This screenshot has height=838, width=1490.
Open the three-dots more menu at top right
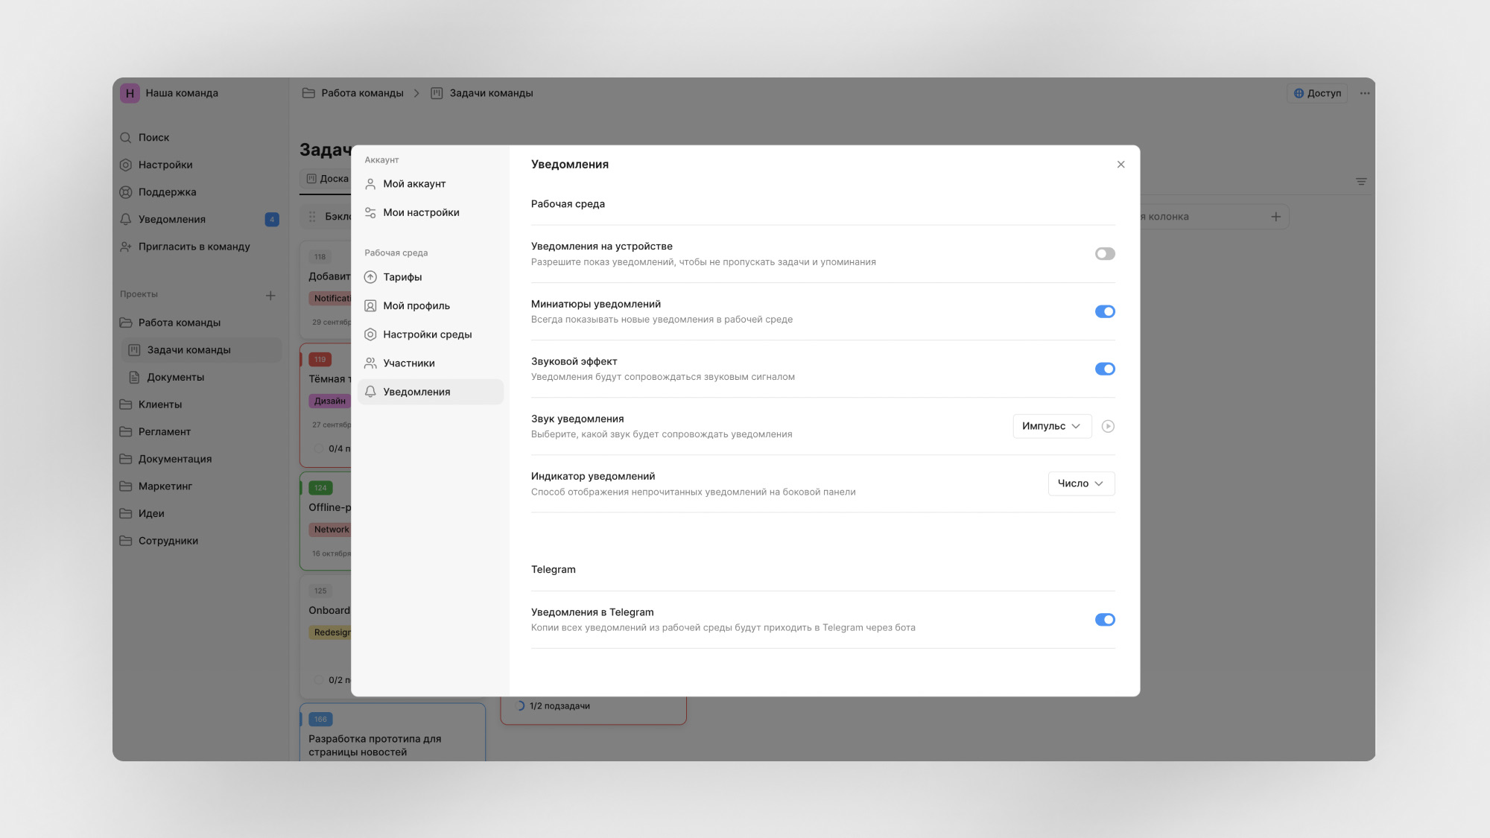tap(1364, 93)
